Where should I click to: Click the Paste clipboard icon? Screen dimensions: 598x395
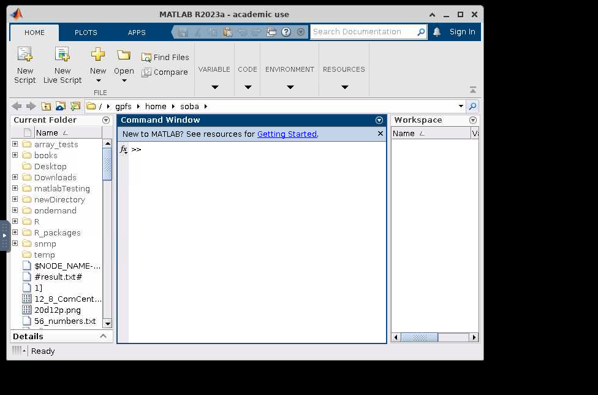click(x=228, y=32)
